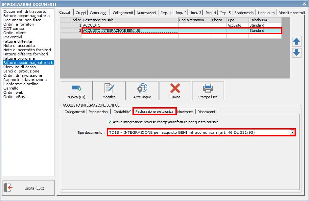
Task: Select ACQUISTO INTEGRAZIONE BENI UE row
Action: [x=171, y=30]
